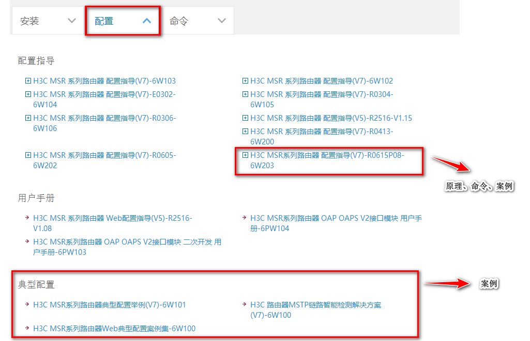
Task: Open link 配置指导(V7)-R0304-6W105
Action: click(322, 100)
